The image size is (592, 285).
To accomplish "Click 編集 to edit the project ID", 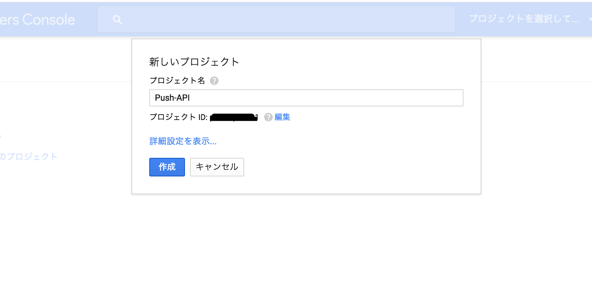I will pos(282,117).
